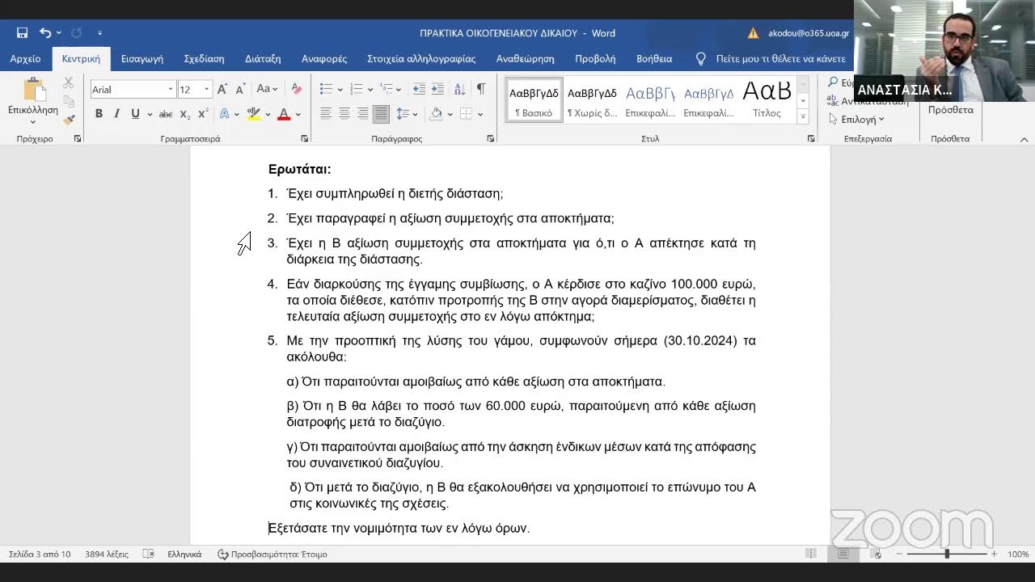Open the proofing check icon in the status bar
Image resolution: width=1035 pixels, height=582 pixels.
click(x=149, y=555)
